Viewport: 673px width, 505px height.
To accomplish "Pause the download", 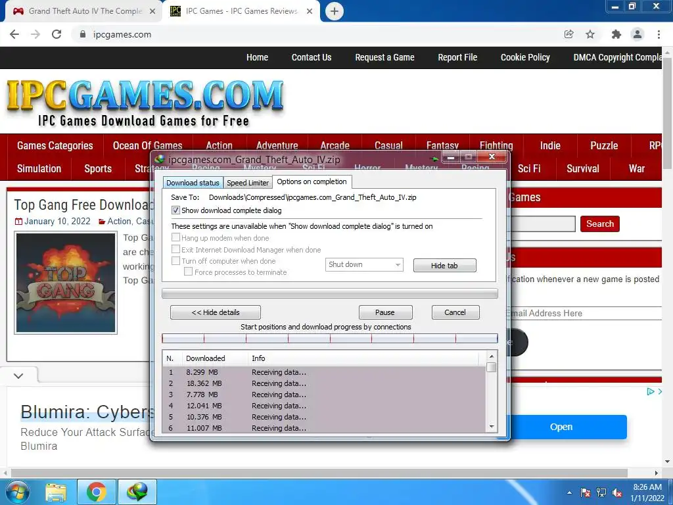I will (x=385, y=312).
